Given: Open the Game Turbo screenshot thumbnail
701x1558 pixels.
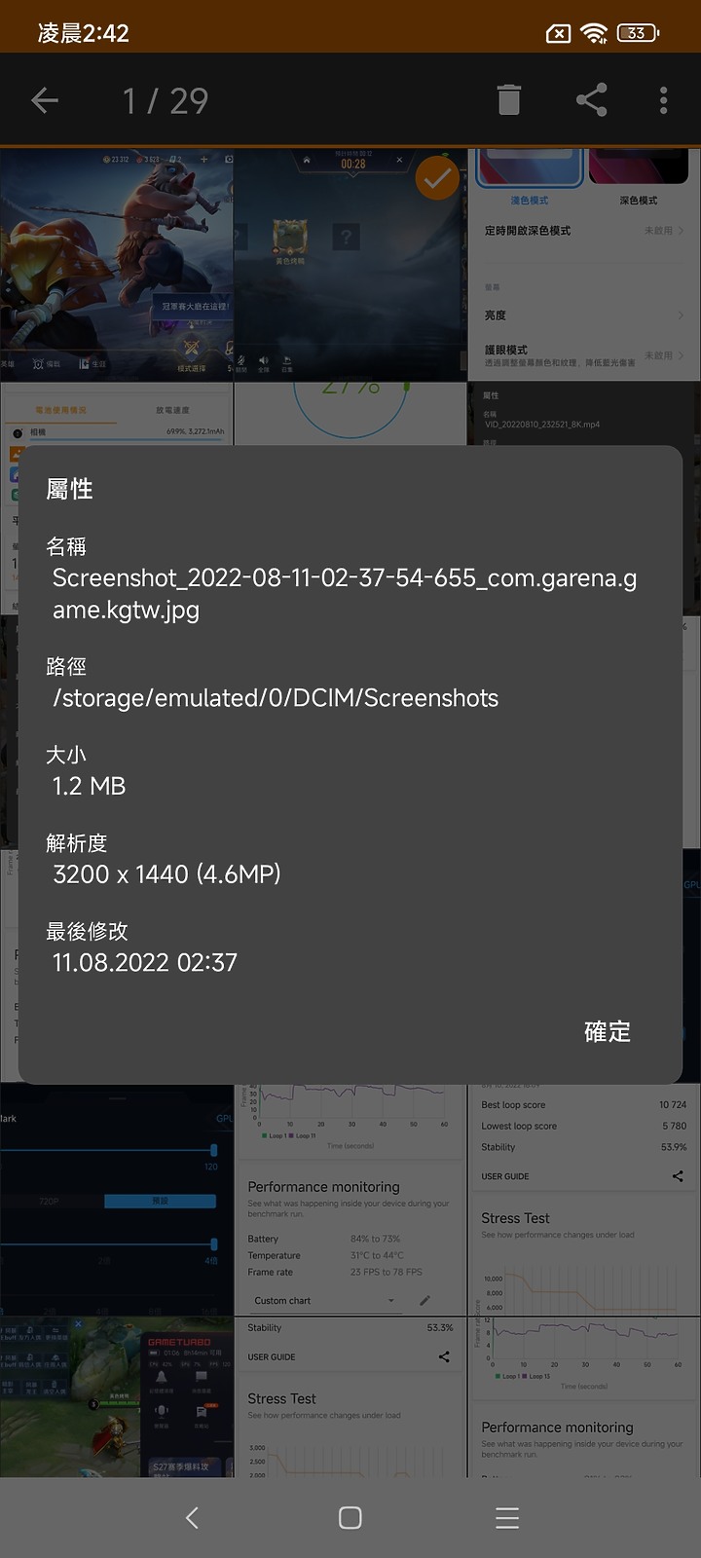Looking at the screenshot, I should (117, 1397).
